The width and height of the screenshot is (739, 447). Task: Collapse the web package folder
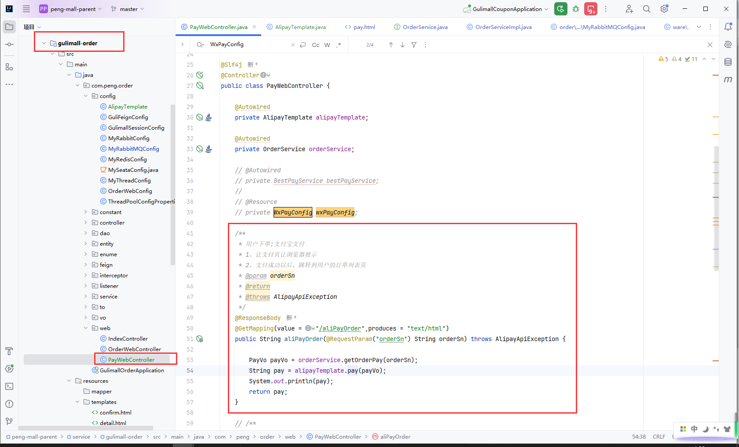86,328
